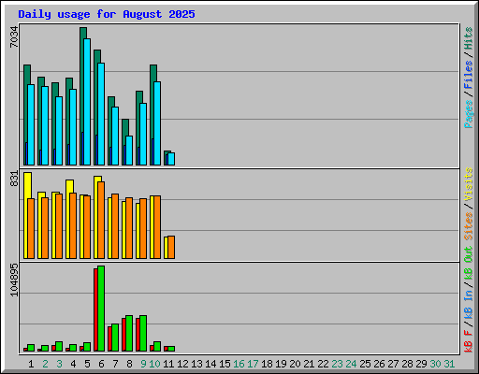Click the 'Hits' legend text
Viewport: 479px width, 374px height.
pos(468,38)
